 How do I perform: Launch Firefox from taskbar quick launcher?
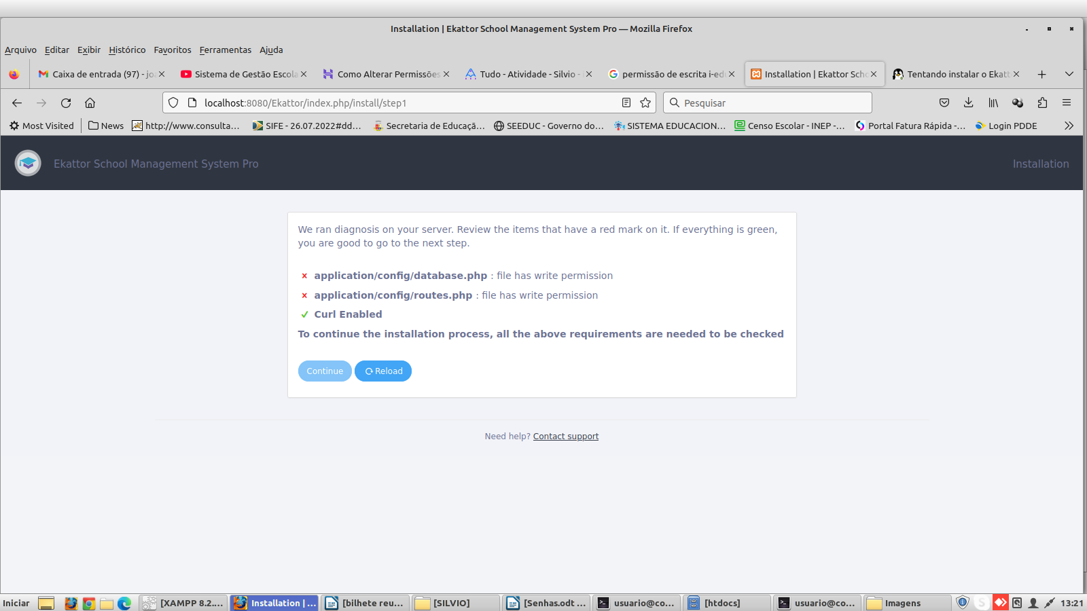(x=71, y=603)
